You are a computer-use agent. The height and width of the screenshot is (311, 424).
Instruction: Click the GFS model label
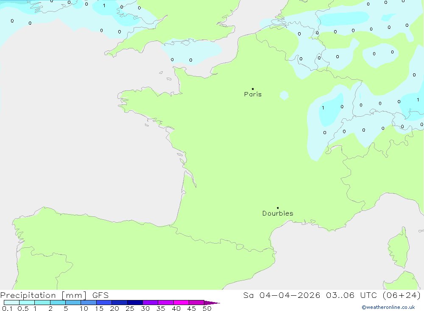pyautogui.click(x=100, y=295)
